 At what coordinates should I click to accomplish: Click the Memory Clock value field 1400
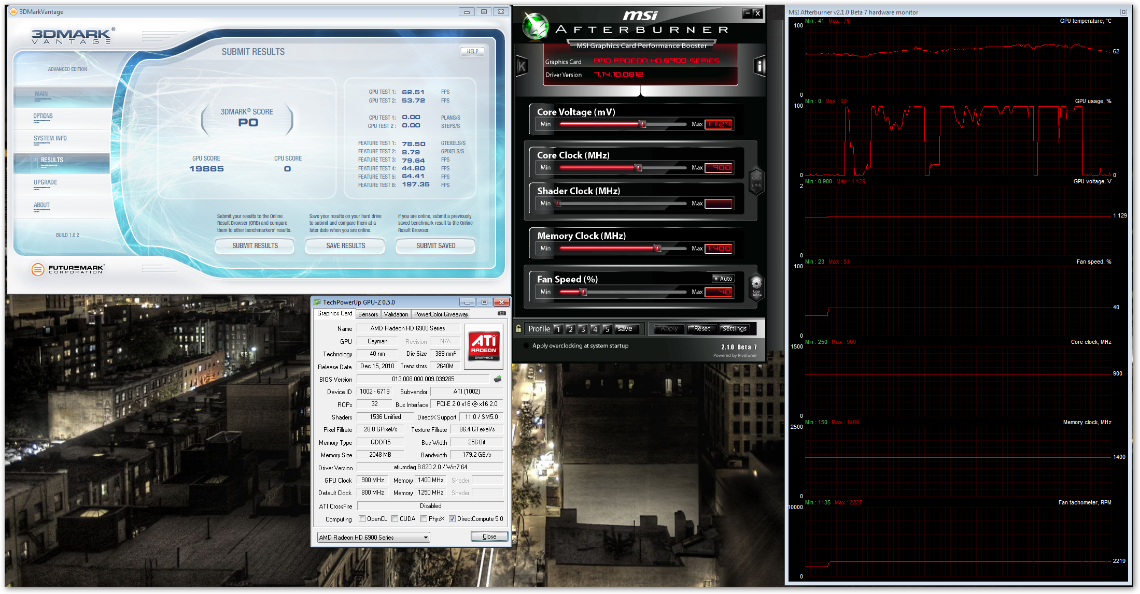pos(719,249)
